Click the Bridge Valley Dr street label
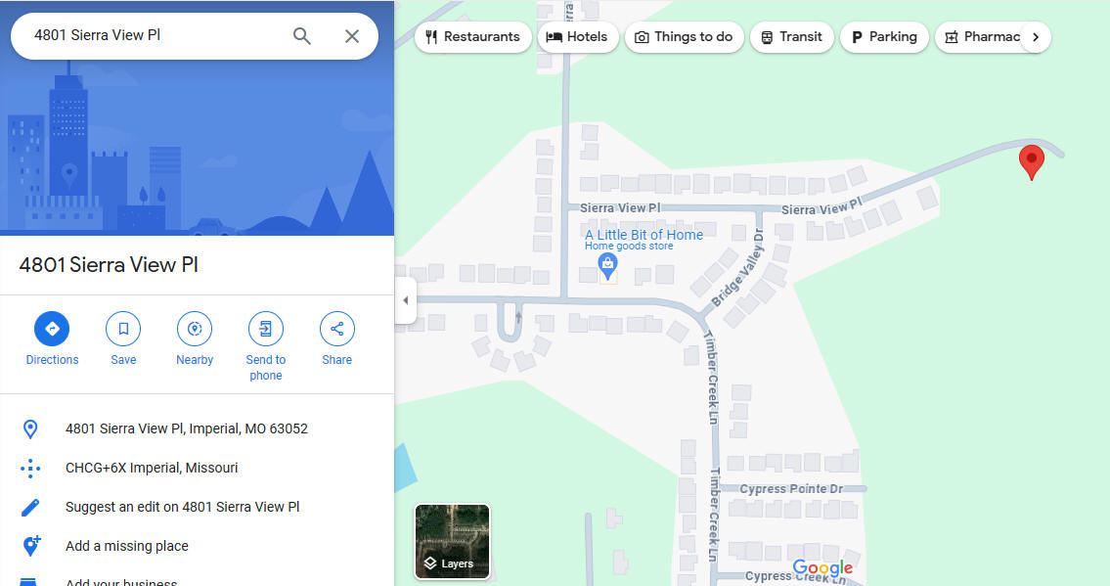This screenshot has width=1110, height=586. pyautogui.click(x=738, y=268)
